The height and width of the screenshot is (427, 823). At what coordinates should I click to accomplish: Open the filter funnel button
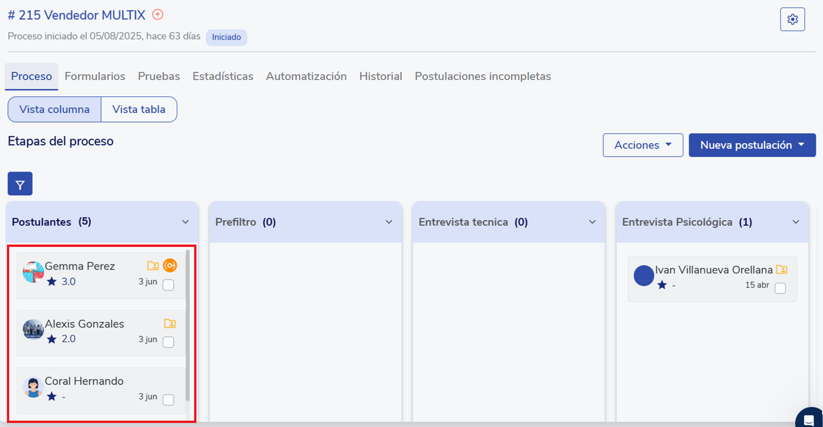(x=20, y=184)
